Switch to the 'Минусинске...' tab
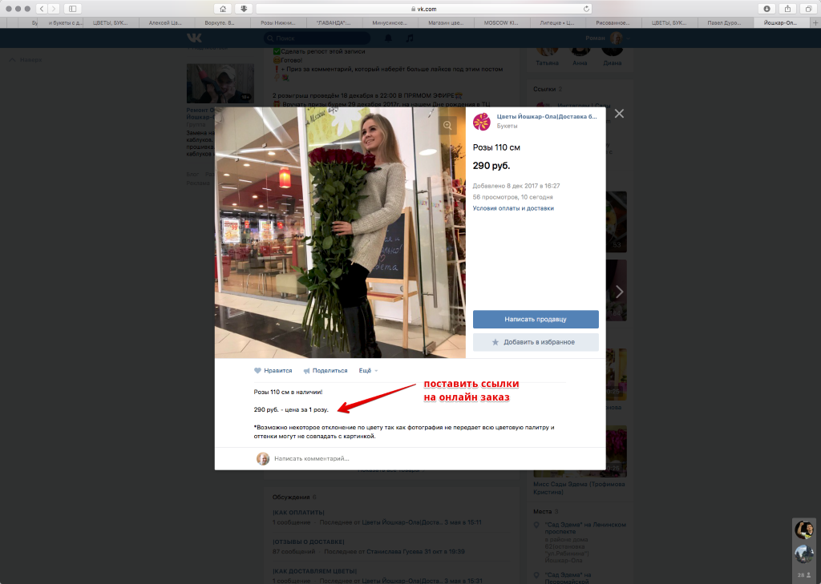This screenshot has height=584, width=821. [x=390, y=22]
